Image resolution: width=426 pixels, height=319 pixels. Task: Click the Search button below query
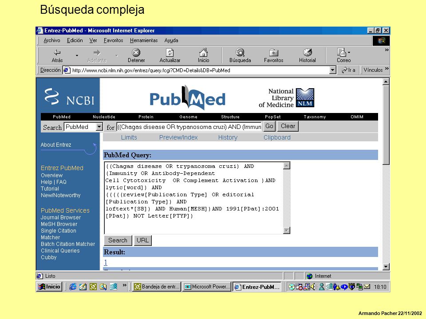(118, 240)
